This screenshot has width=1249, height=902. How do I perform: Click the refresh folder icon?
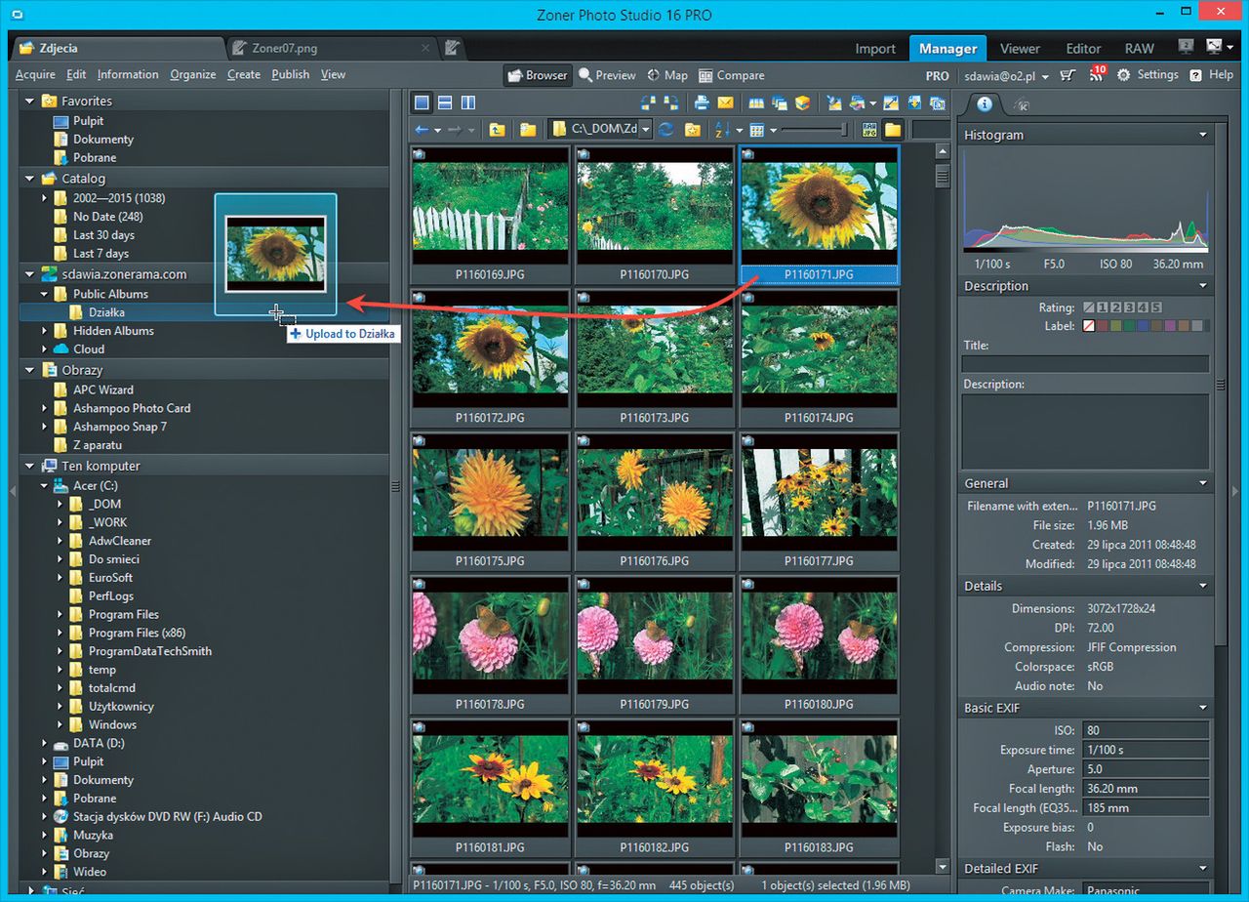[666, 130]
